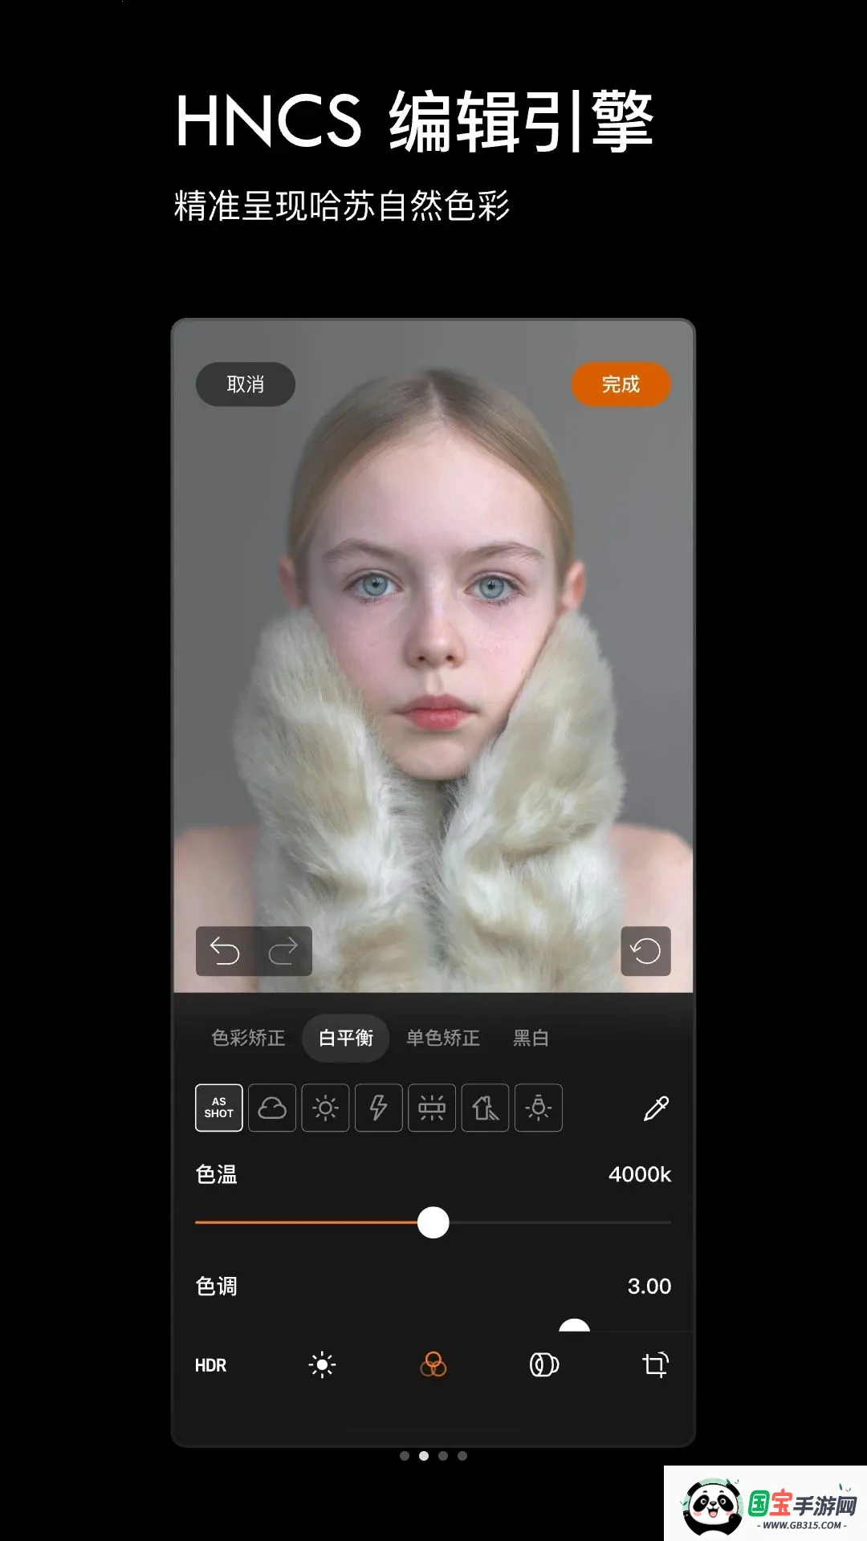Click the 色温 label
867x1541 pixels.
coord(216,1174)
